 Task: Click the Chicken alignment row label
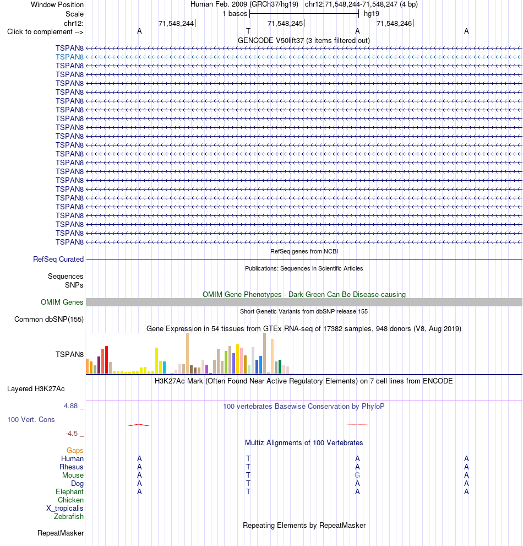70,500
